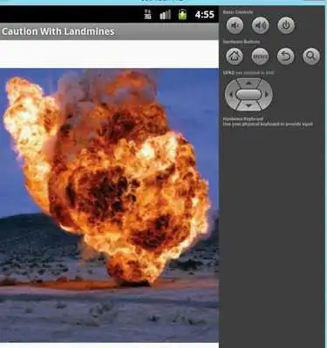
Task: Tap the 4:55 clock in status bar
Action: [205, 15]
